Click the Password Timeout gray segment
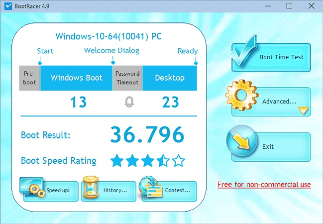 click(127, 78)
